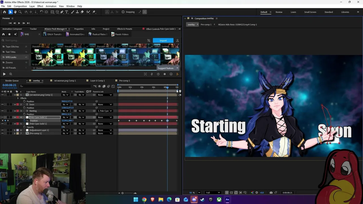Screen dimensions: 363x204
Task: Switch to rat woman.png Comp 1 timeline tab
Action: (65, 81)
